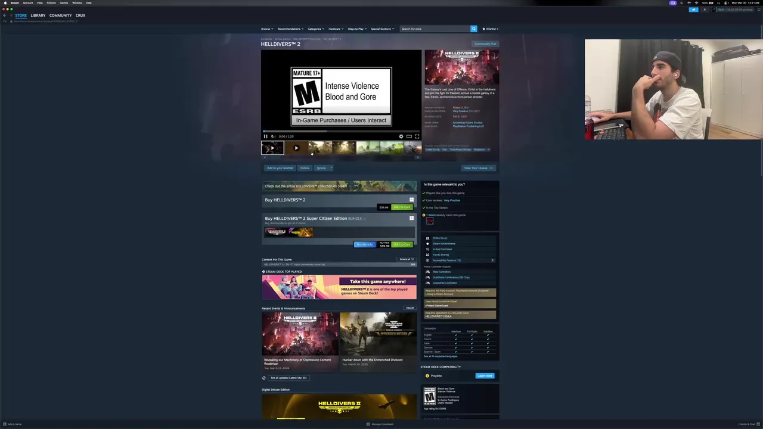763x429 pixels.
Task: Click the Windows icon on Super Citizen bundle
Action: [411, 218]
